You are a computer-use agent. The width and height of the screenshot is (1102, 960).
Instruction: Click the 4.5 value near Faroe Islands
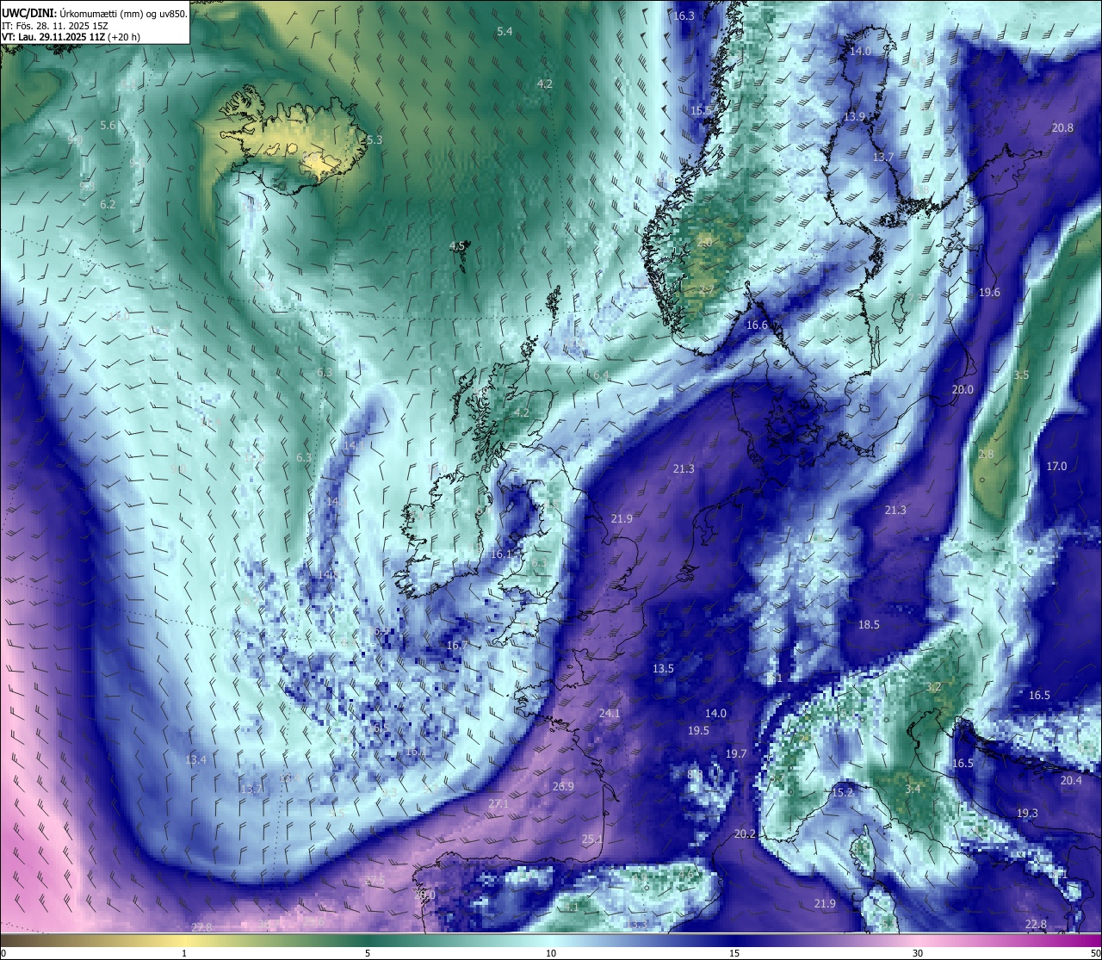(457, 245)
